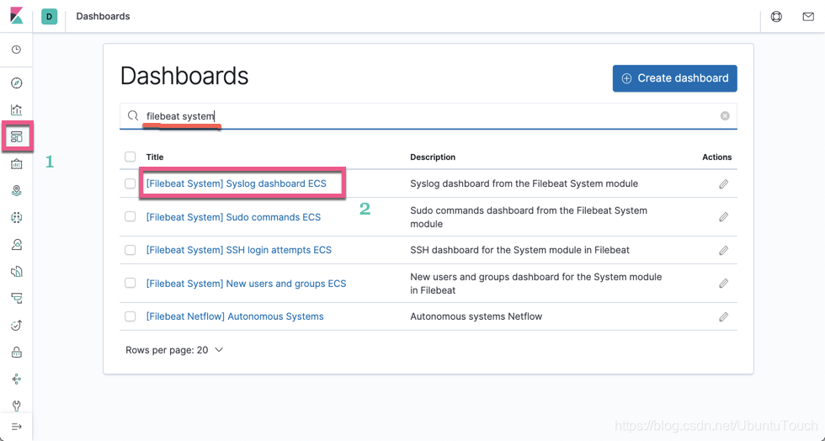This screenshot has height=441, width=825.
Task: Tick the Autonomous Systems row checkbox
Action: tap(130, 316)
